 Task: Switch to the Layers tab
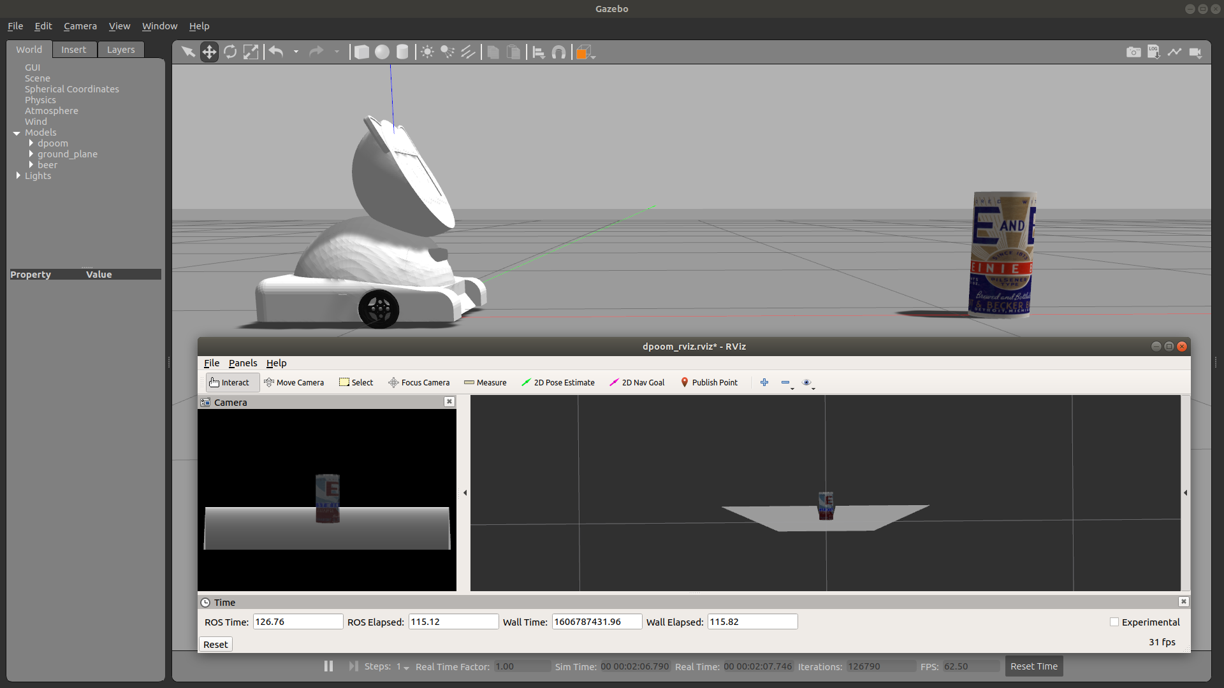tap(121, 50)
